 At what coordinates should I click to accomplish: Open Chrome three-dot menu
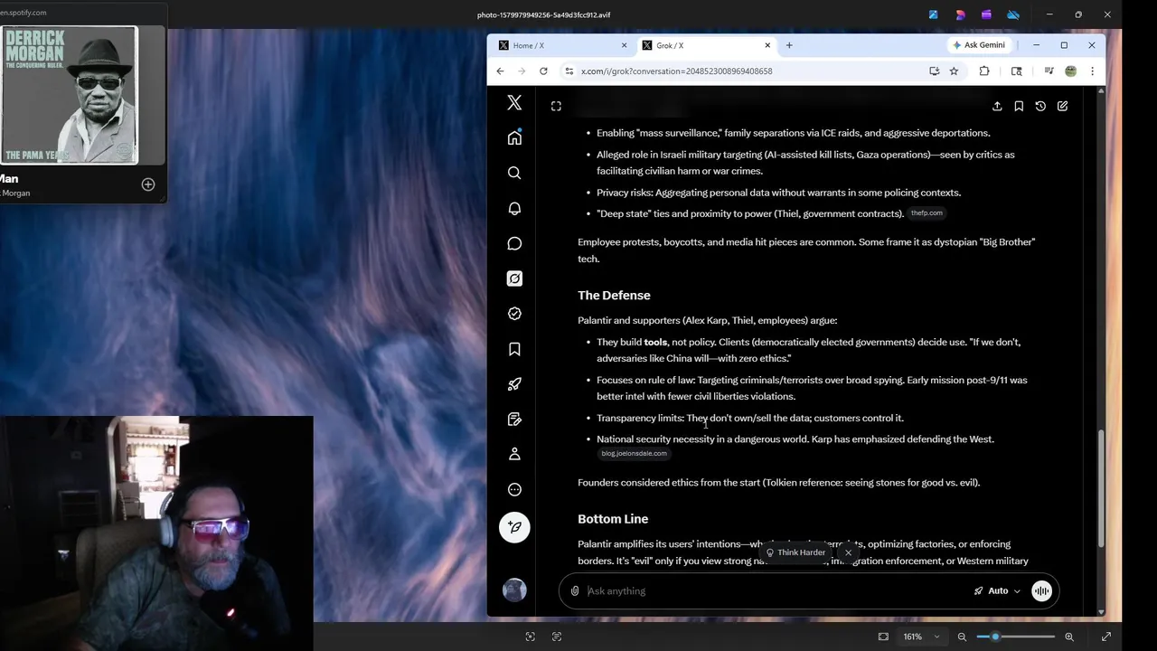pyautogui.click(x=1092, y=71)
